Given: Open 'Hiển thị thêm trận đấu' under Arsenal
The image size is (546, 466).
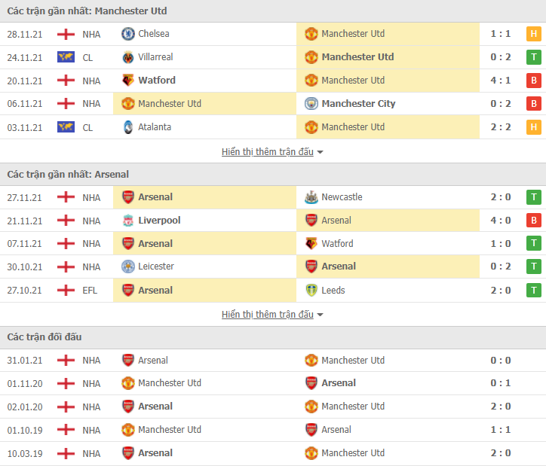Looking at the screenshot, I should point(268,315).
